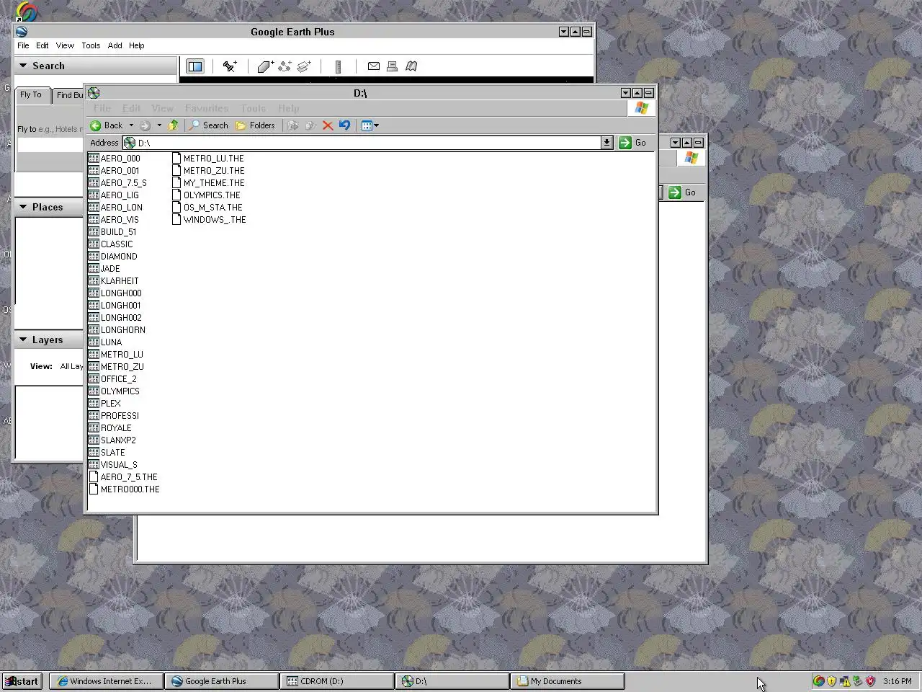The width and height of the screenshot is (922, 692).
Task: Click the Show in Google Maps icon
Action: click(x=411, y=66)
